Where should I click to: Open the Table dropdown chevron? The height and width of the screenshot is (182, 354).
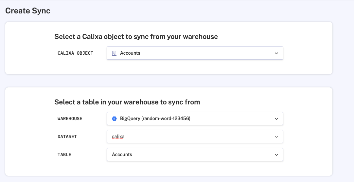point(276,155)
